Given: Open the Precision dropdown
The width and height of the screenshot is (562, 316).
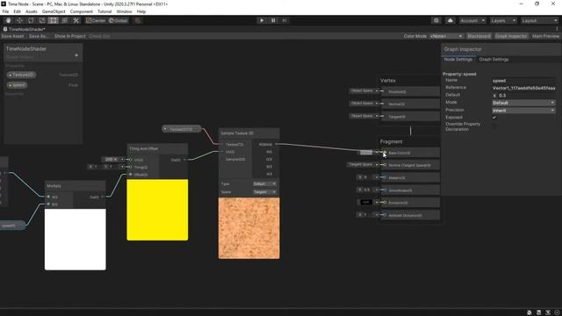Looking at the screenshot, I should click(x=523, y=111).
